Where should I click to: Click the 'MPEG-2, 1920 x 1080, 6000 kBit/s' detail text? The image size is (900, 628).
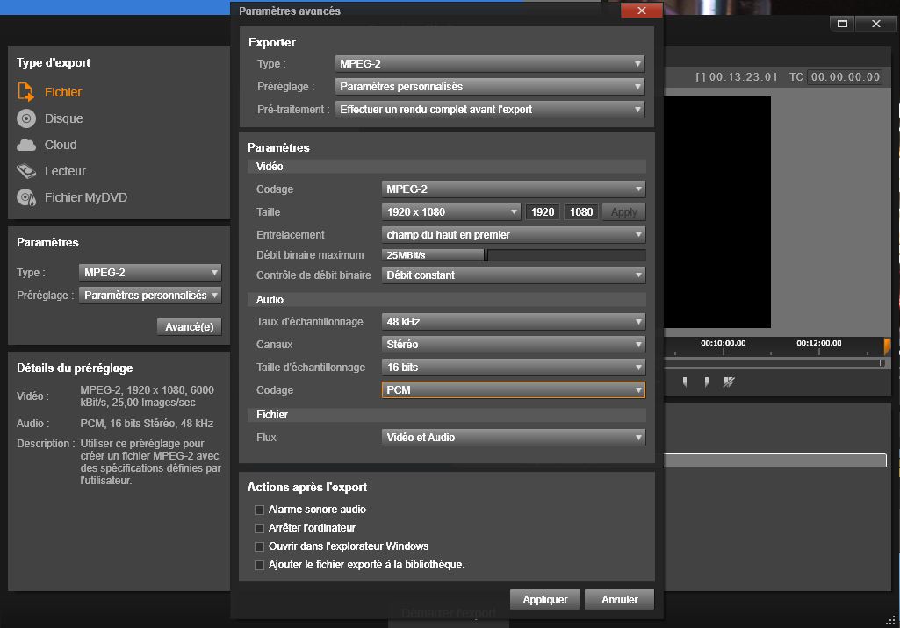pos(147,396)
